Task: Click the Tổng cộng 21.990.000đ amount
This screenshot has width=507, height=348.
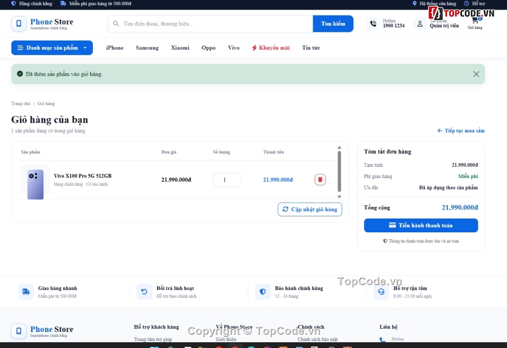Action: click(460, 207)
